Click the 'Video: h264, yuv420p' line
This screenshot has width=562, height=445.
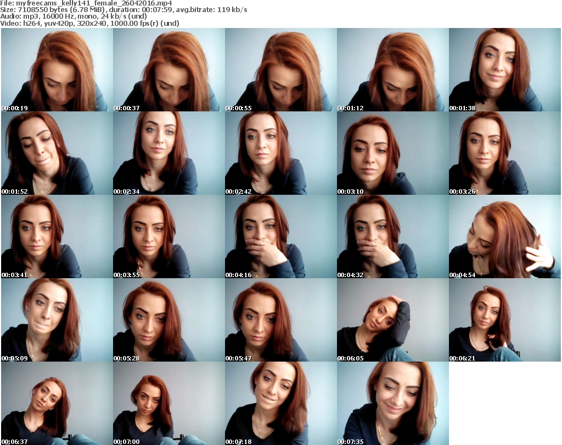(89, 23)
